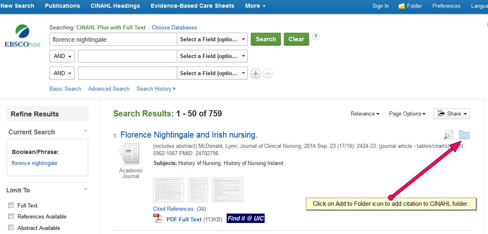The width and height of the screenshot is (488, 234).
Task: Open Preferences
Action: pos(446,6)
